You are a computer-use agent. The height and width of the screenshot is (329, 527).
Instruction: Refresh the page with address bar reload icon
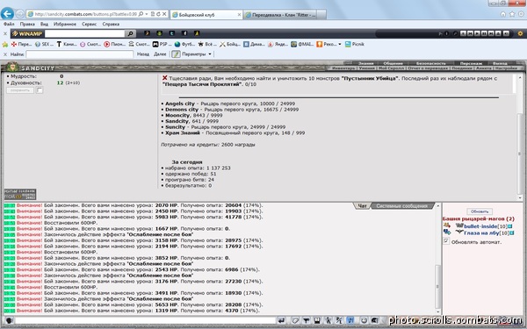tap(158, 14)
